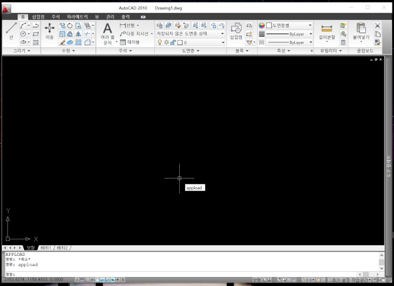Click the Copy objects icon in Modify panel
Image resolution: width=394 pixels, height=286 pixels.
coord(62,25)
